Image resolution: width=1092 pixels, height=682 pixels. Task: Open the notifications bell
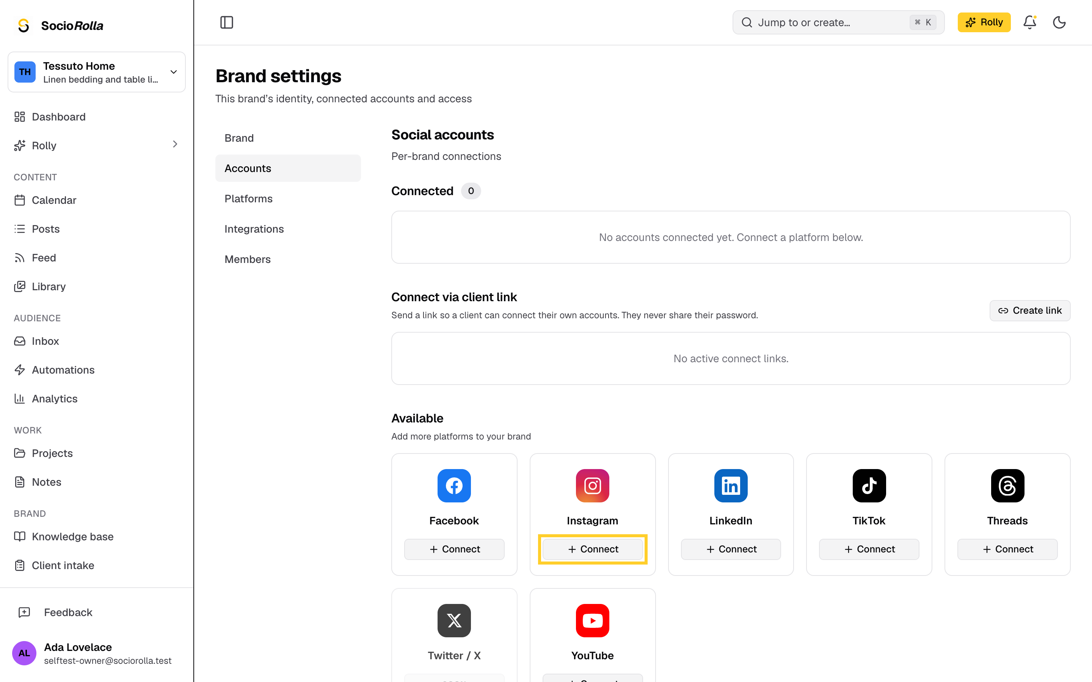click(x=1029, y=22)
